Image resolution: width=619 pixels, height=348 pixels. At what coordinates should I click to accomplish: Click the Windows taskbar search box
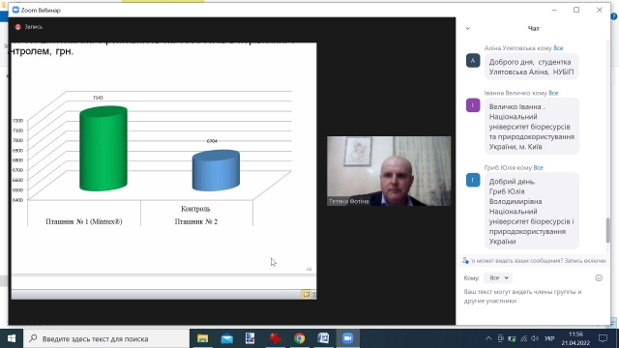[x=106, y=338]
